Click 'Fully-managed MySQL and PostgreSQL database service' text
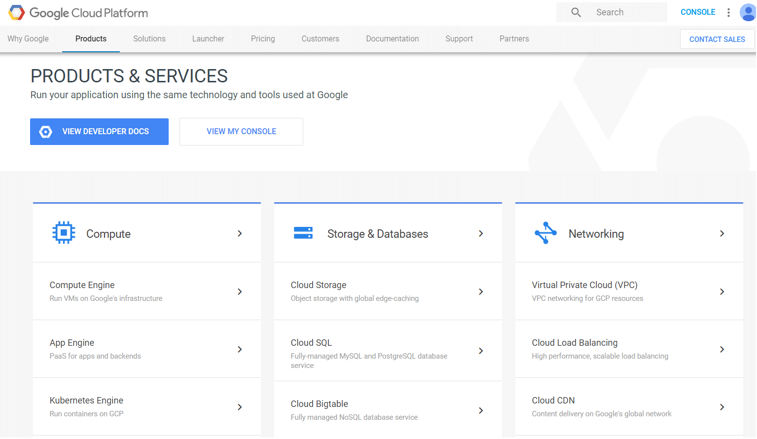The height and width of the screenshot is (439, 757). 369,361
